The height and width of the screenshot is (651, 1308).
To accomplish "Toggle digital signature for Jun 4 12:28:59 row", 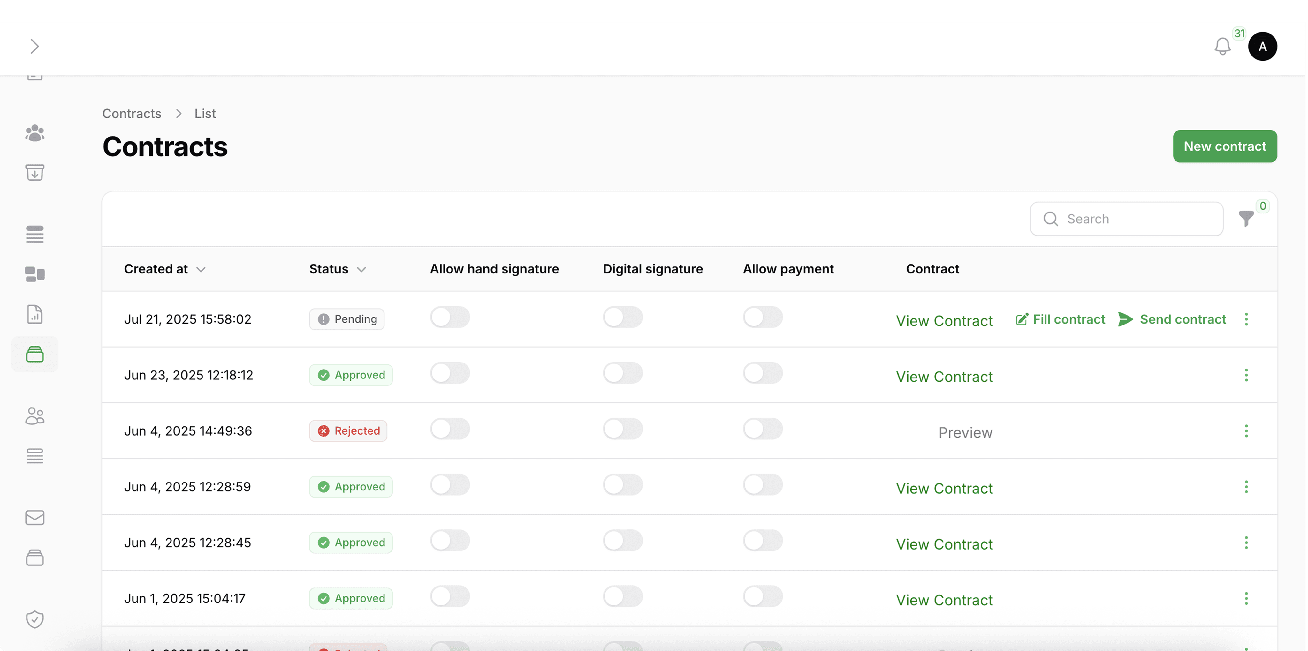I will 622,484.
